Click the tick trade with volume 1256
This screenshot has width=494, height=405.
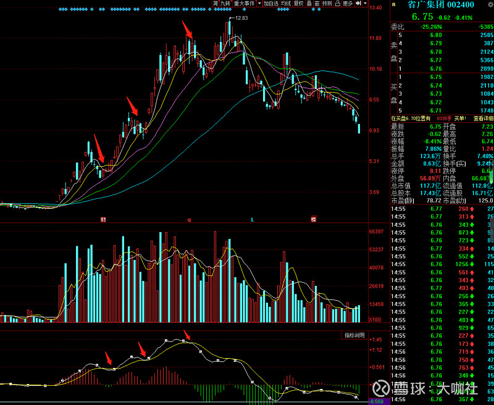pyautogui.click(x=462, y=264)
